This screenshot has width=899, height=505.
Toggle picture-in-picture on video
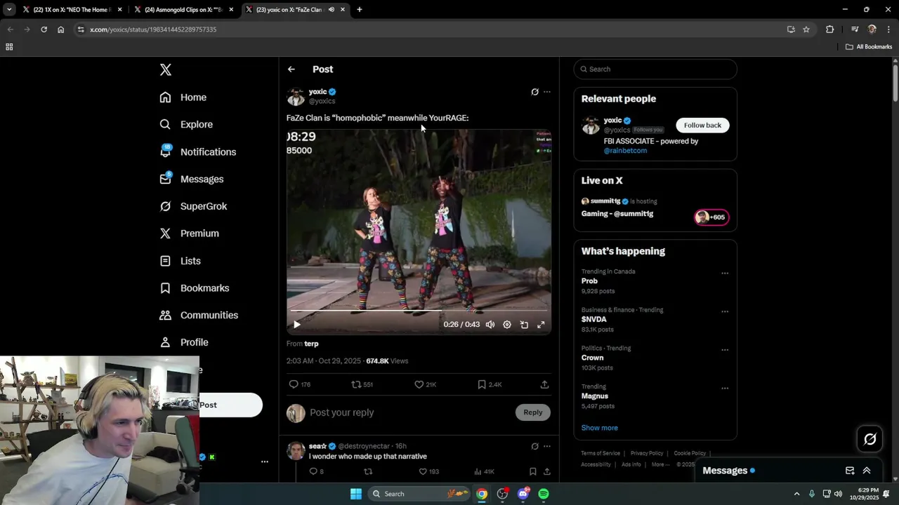click(x=524, y=325)
